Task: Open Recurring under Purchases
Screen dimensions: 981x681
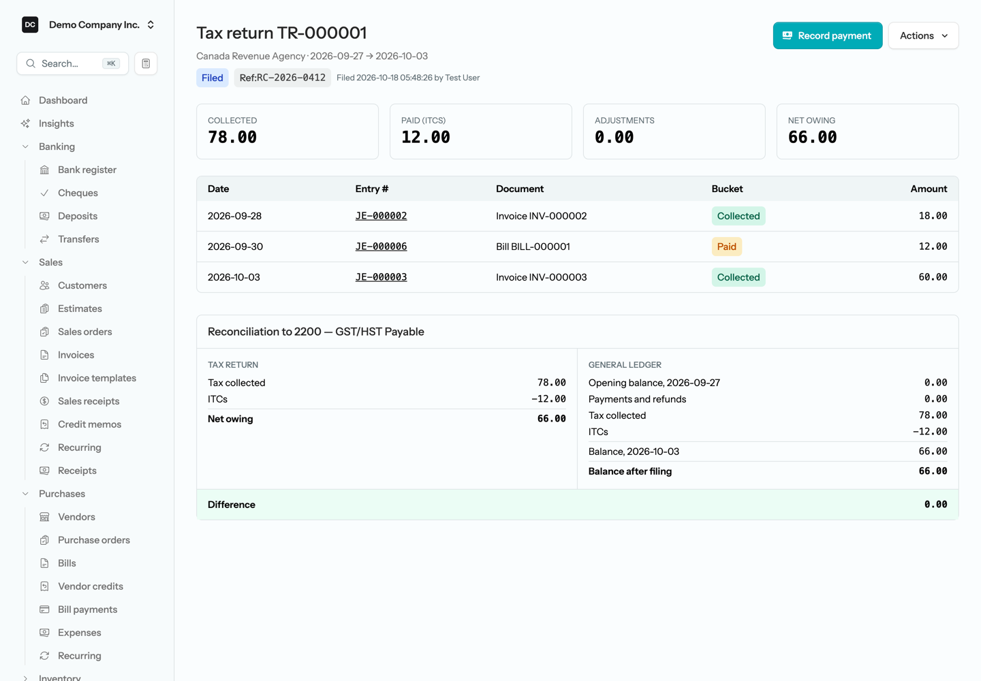Action: tap(80, 656)
